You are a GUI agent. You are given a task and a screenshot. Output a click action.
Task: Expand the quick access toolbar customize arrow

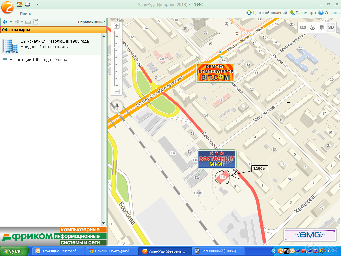click(x=37, y=4)
